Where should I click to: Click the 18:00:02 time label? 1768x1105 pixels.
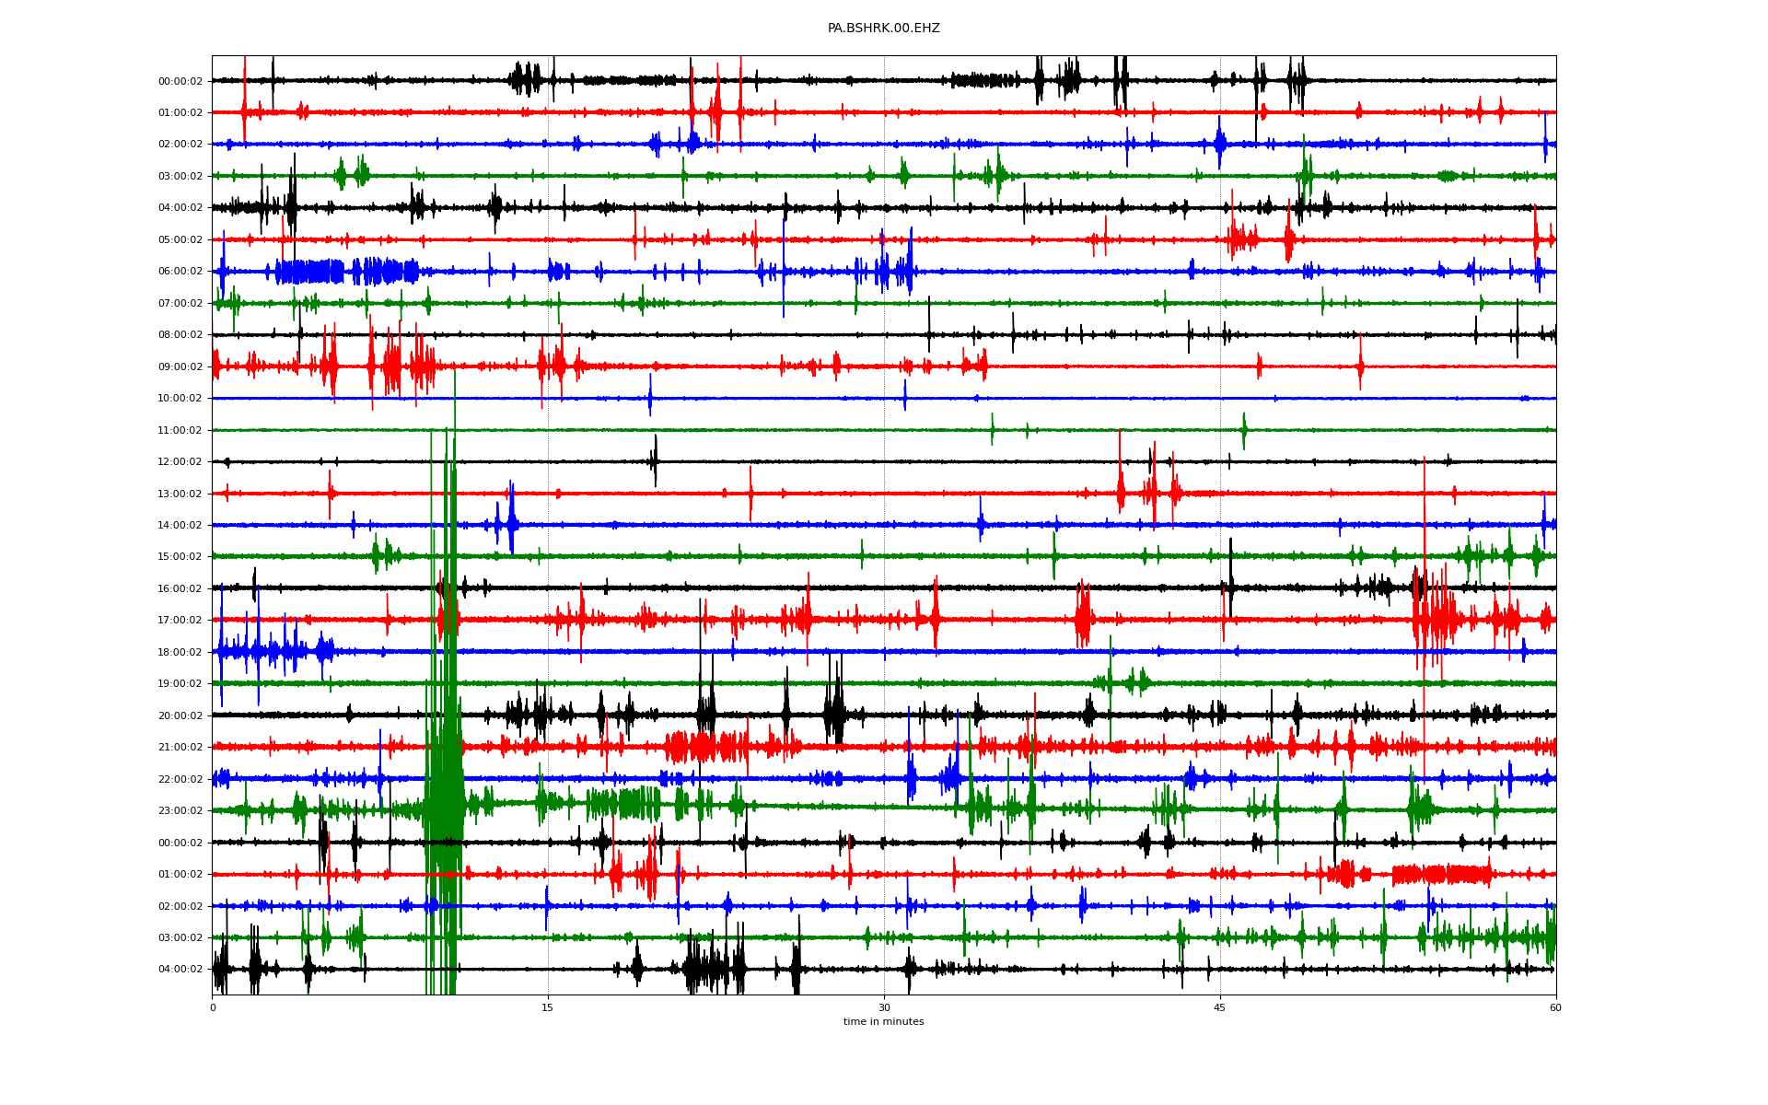pyautogui.click(x=180, y=652)
